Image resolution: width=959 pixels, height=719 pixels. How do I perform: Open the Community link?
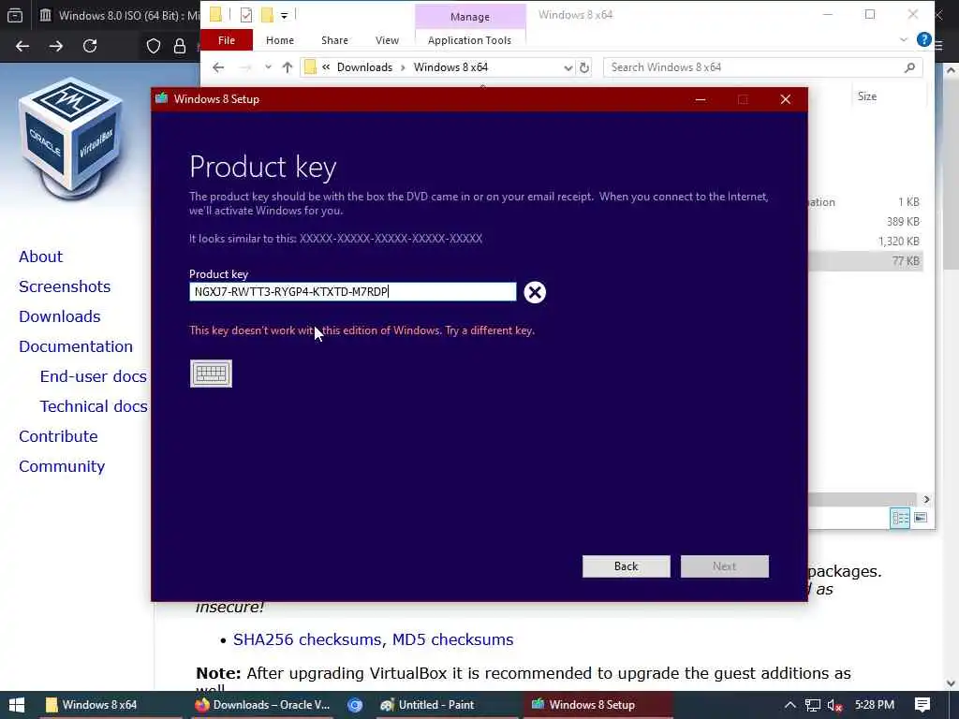tap(62, 466)
